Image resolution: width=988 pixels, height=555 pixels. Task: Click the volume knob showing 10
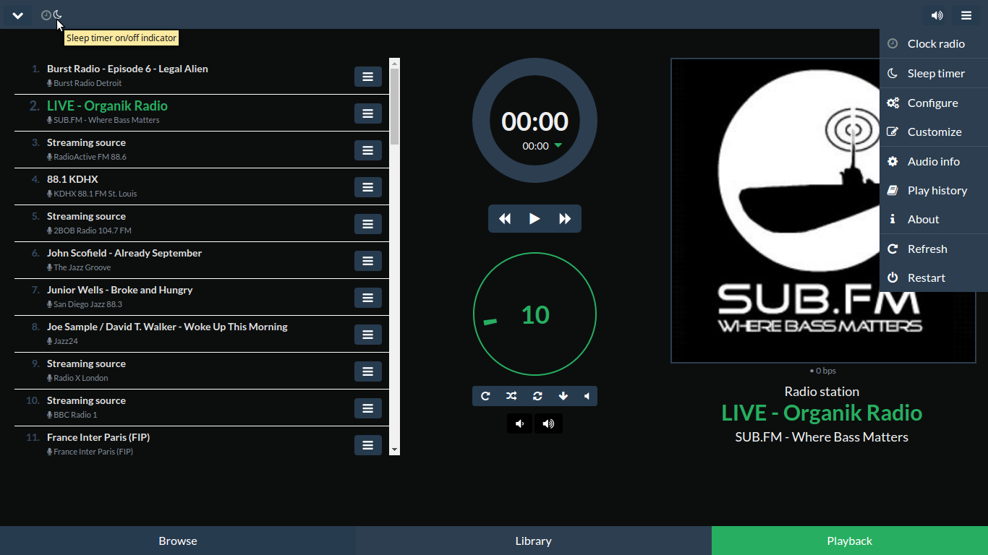535,314
